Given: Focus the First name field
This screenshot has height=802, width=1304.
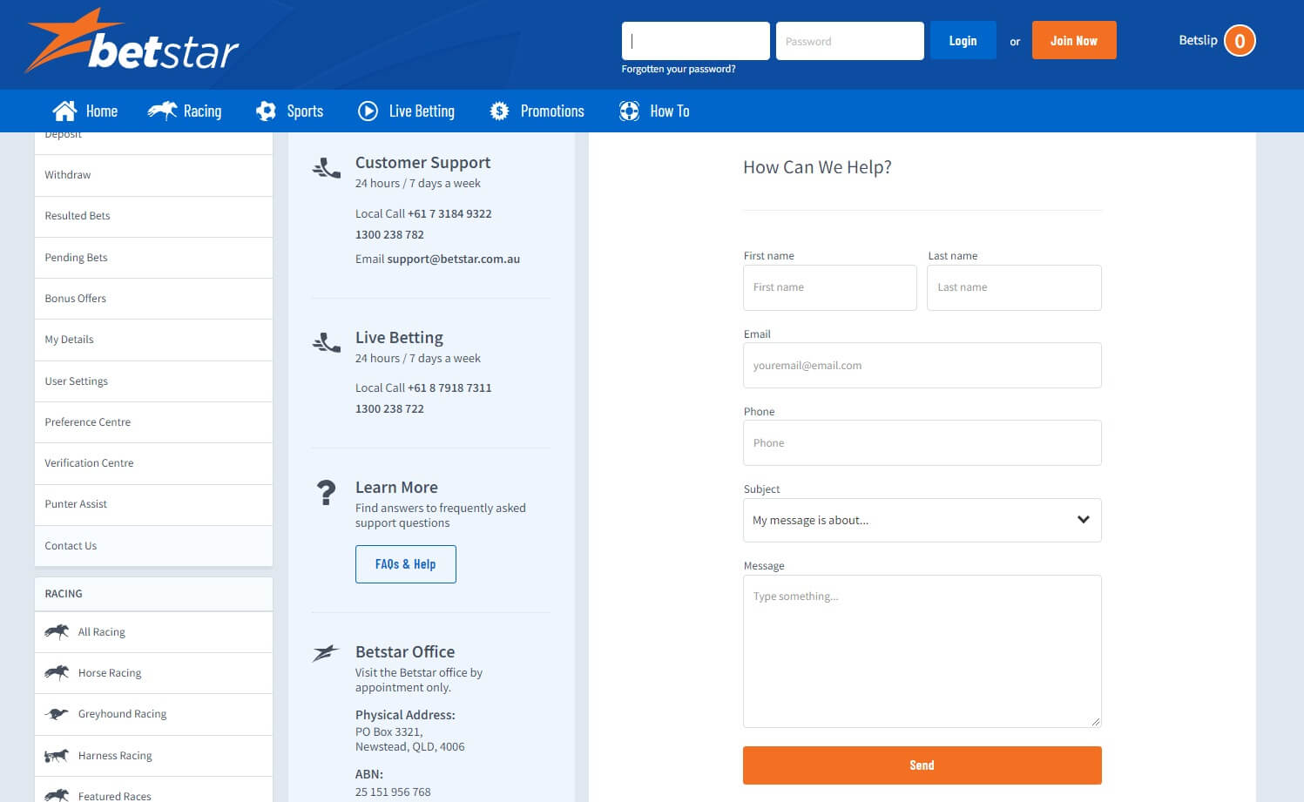Looking at the screenshot, I should (x=830, y=287).
